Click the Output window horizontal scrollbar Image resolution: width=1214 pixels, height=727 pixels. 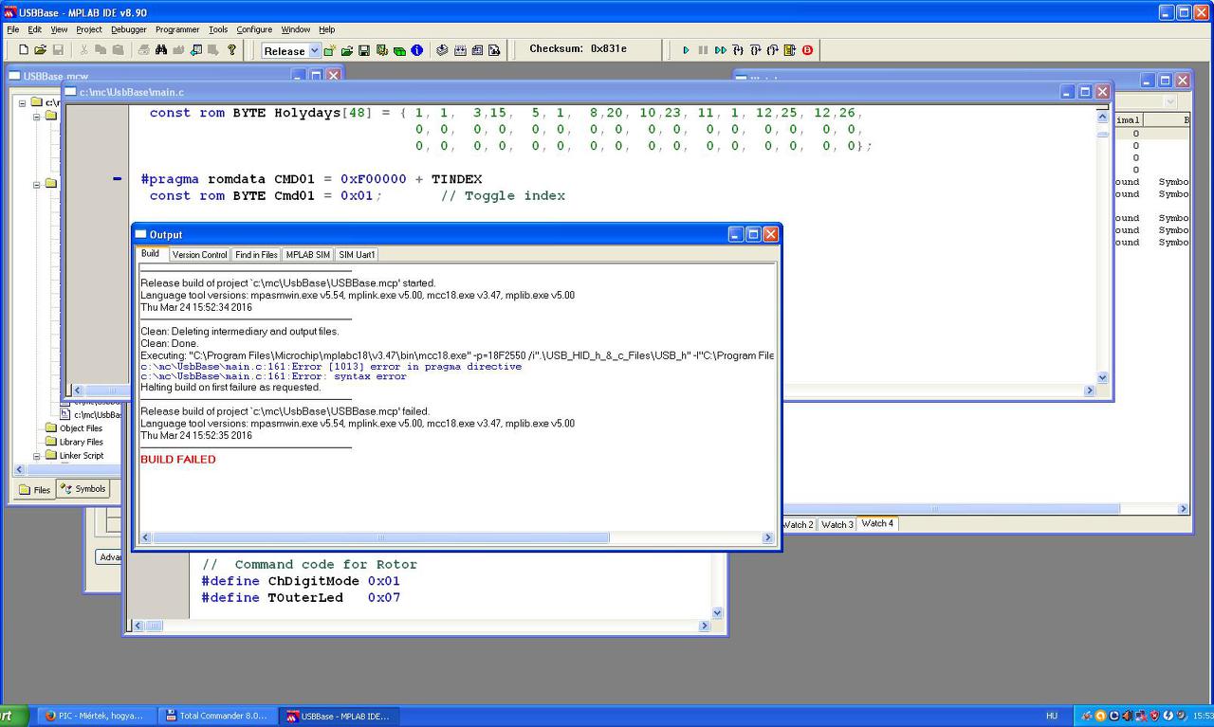(x=456, y=537)
